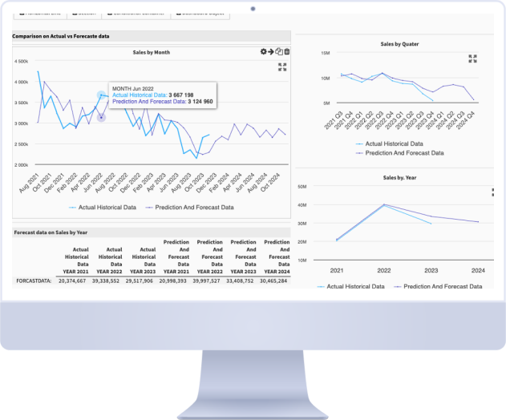
Task: Expand Sales by Quater chart to fullscreen
Action: (x=472, y=59)
